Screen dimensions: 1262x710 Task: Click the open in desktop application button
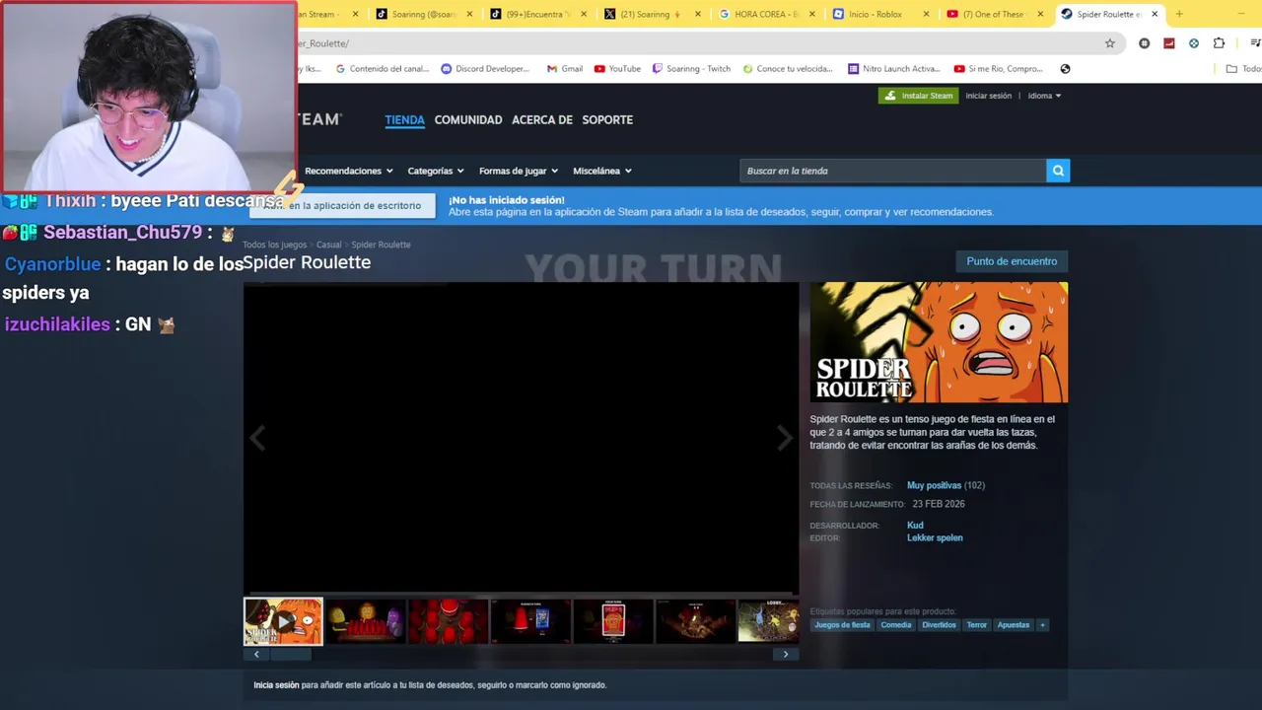click(x=342, y=205)
